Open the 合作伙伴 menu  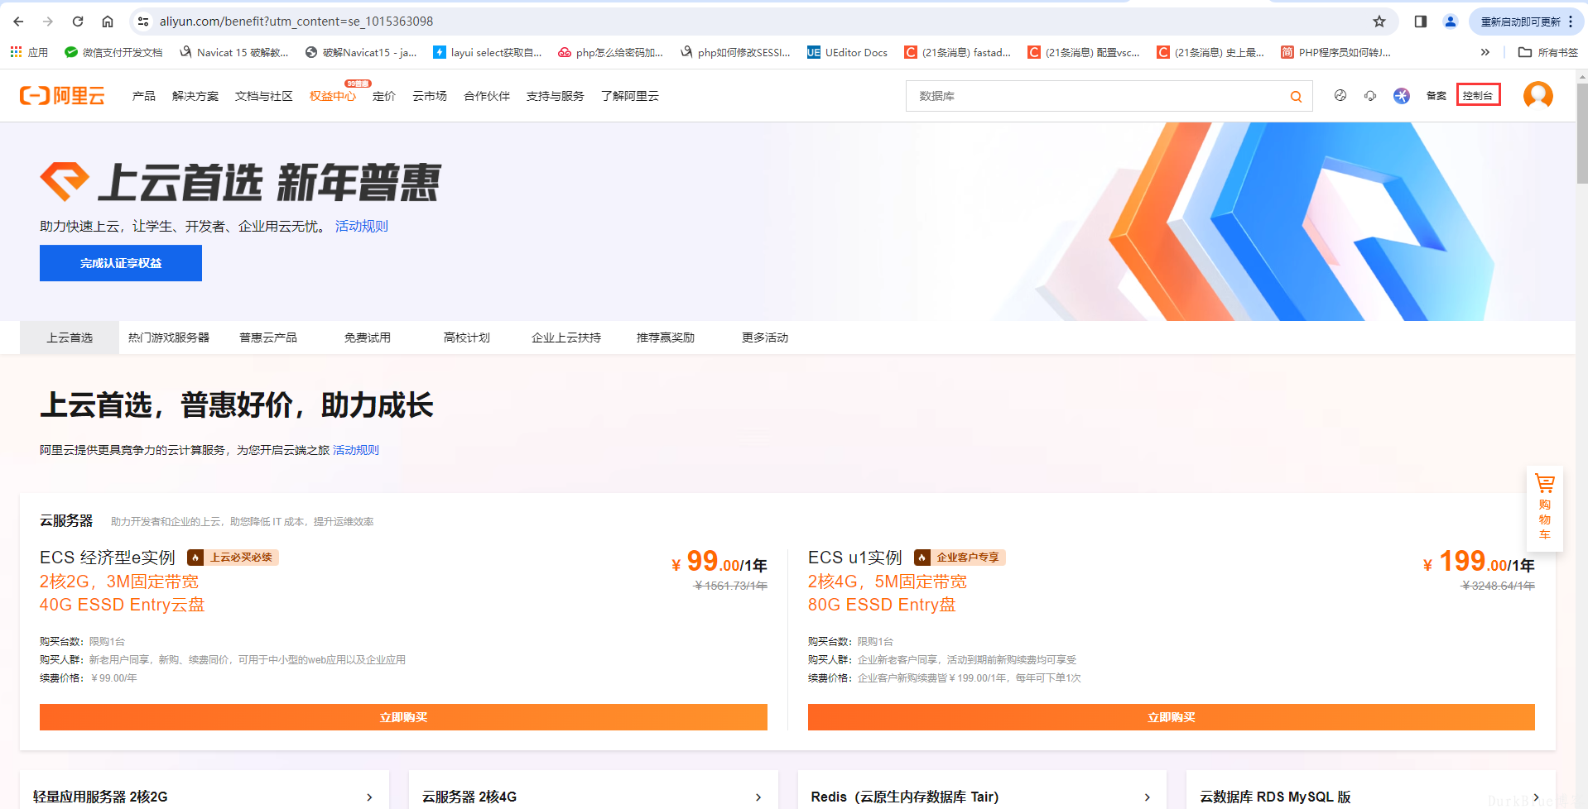click(x=487, y=96)
